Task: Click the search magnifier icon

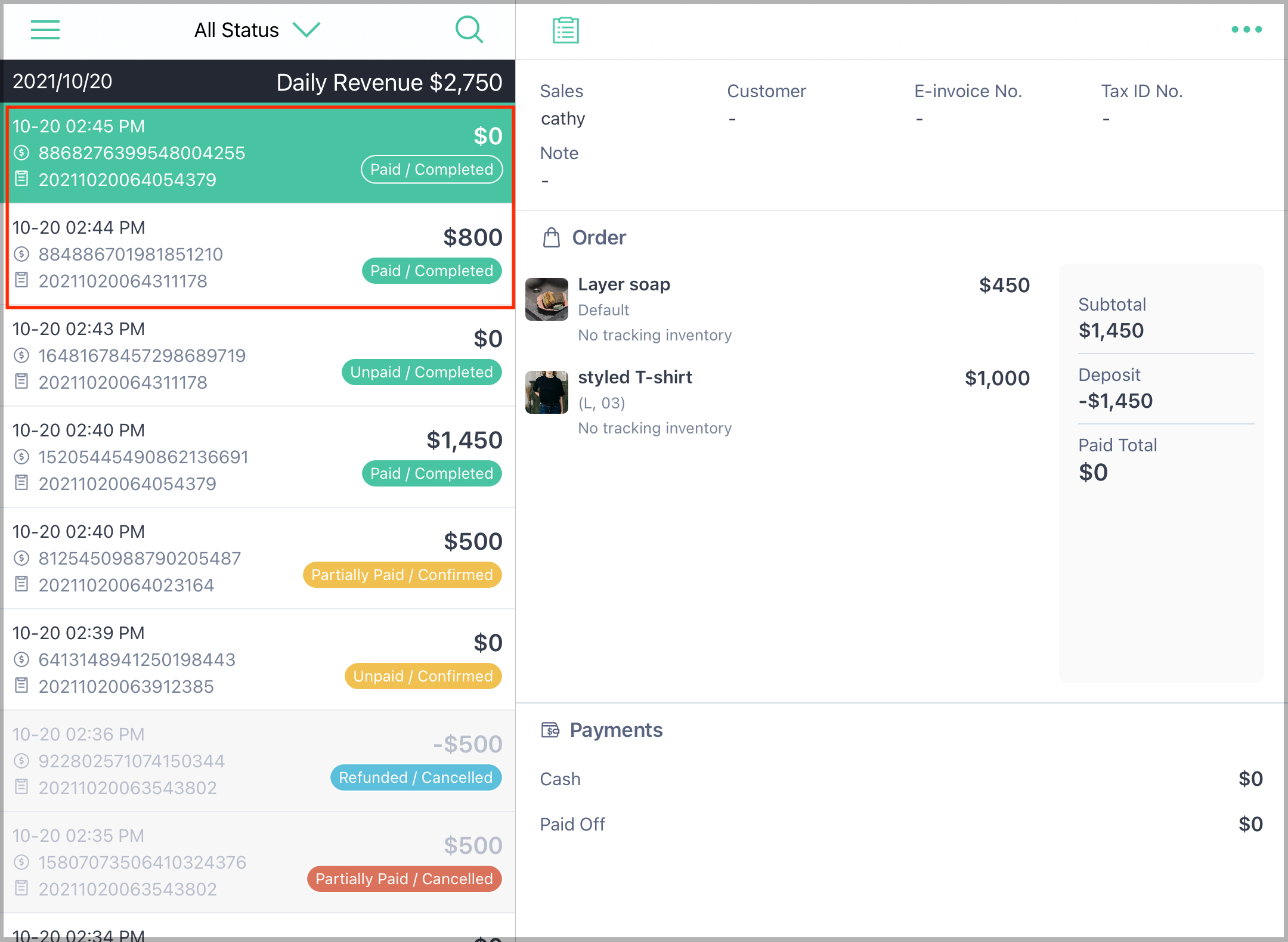Action: coord(469,29)
